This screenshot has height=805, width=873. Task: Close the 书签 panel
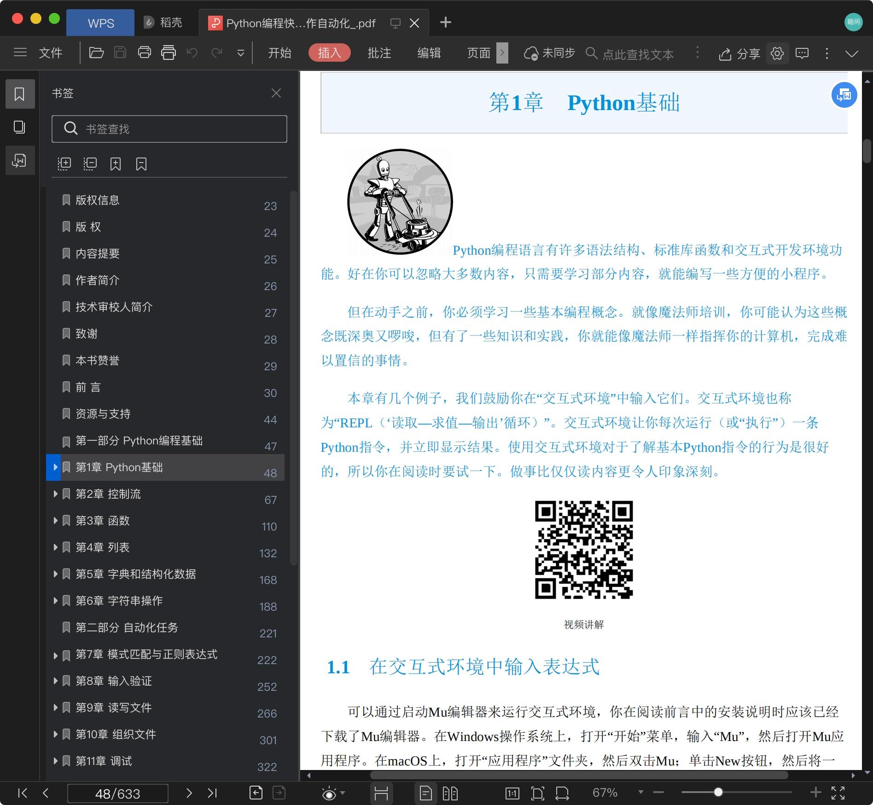click(x=276, y=93)
